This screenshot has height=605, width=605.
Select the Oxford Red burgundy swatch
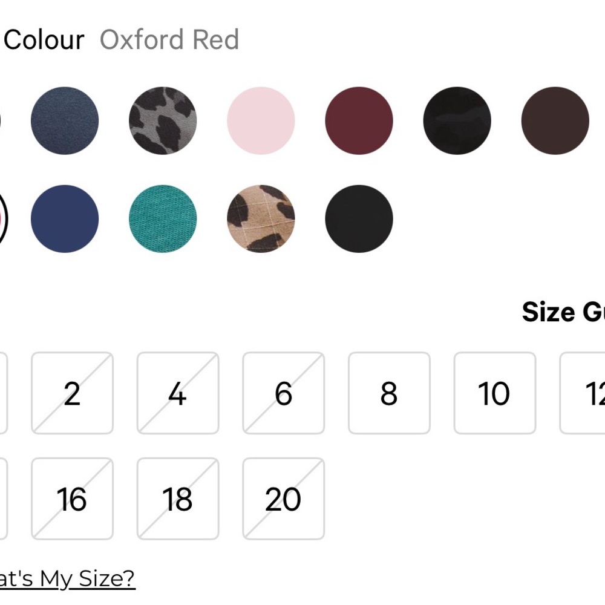359,121
